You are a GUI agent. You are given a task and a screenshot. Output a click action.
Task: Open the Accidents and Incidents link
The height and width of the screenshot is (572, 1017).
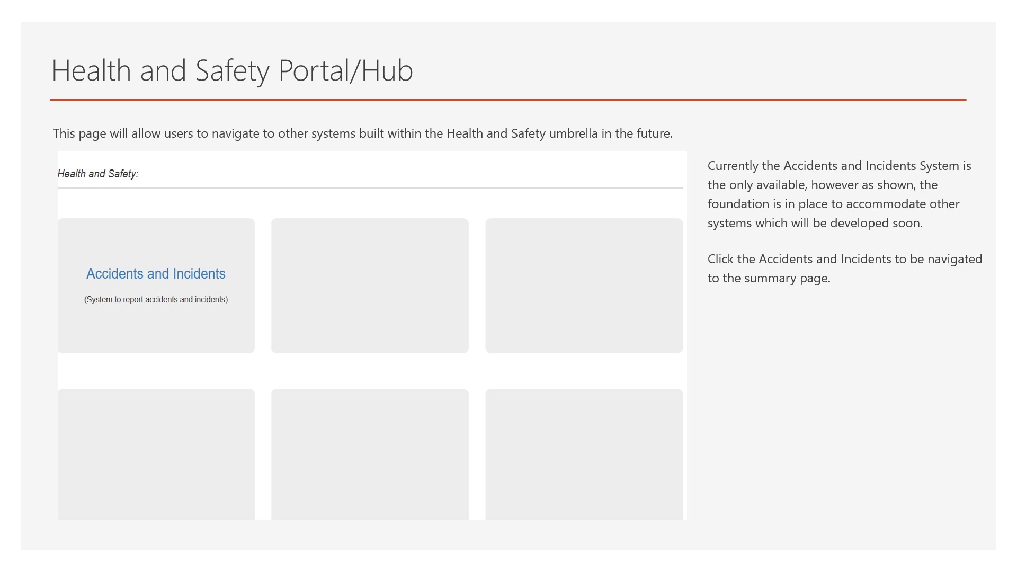pyautogui.click(x=156, y=274)
